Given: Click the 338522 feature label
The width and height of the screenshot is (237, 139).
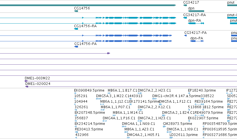Looking at the screenshot, I should click(x=207, y=96).
